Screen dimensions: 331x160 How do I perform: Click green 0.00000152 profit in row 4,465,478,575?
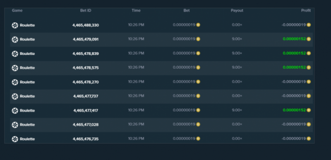point(294,67)
